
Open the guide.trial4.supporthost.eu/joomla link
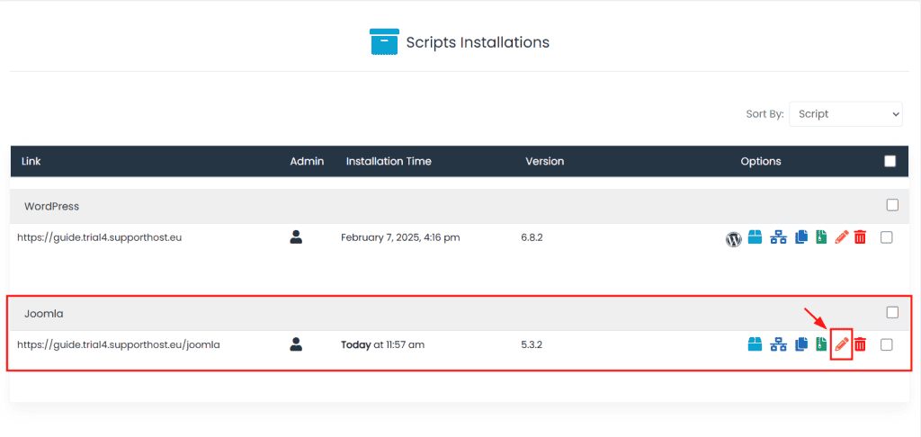[119, 344]
